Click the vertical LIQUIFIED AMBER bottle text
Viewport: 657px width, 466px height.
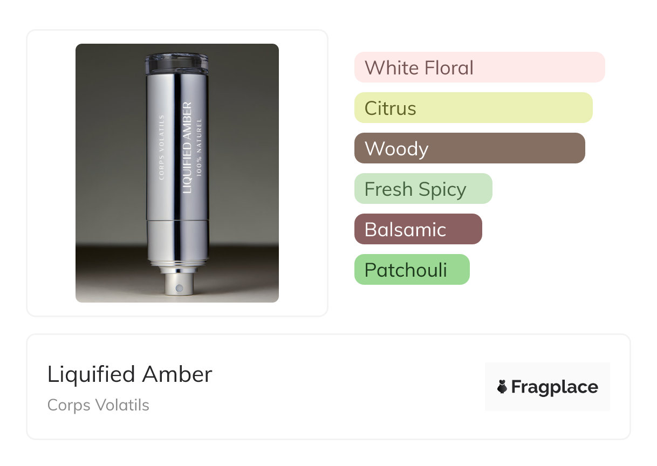(x=187, y=147)
